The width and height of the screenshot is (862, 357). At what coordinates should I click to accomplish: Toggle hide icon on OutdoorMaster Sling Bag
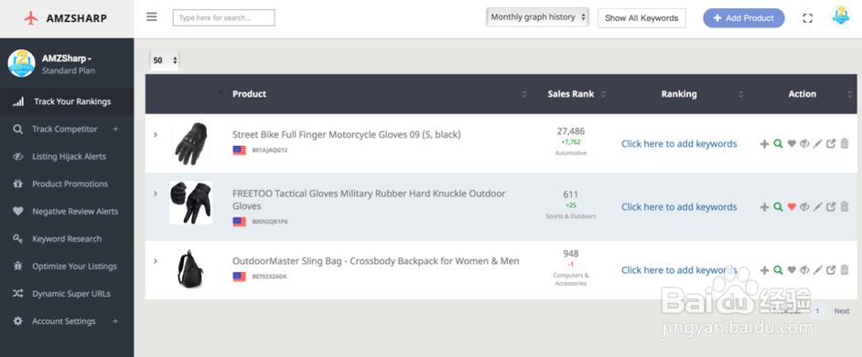pos(804,270)
